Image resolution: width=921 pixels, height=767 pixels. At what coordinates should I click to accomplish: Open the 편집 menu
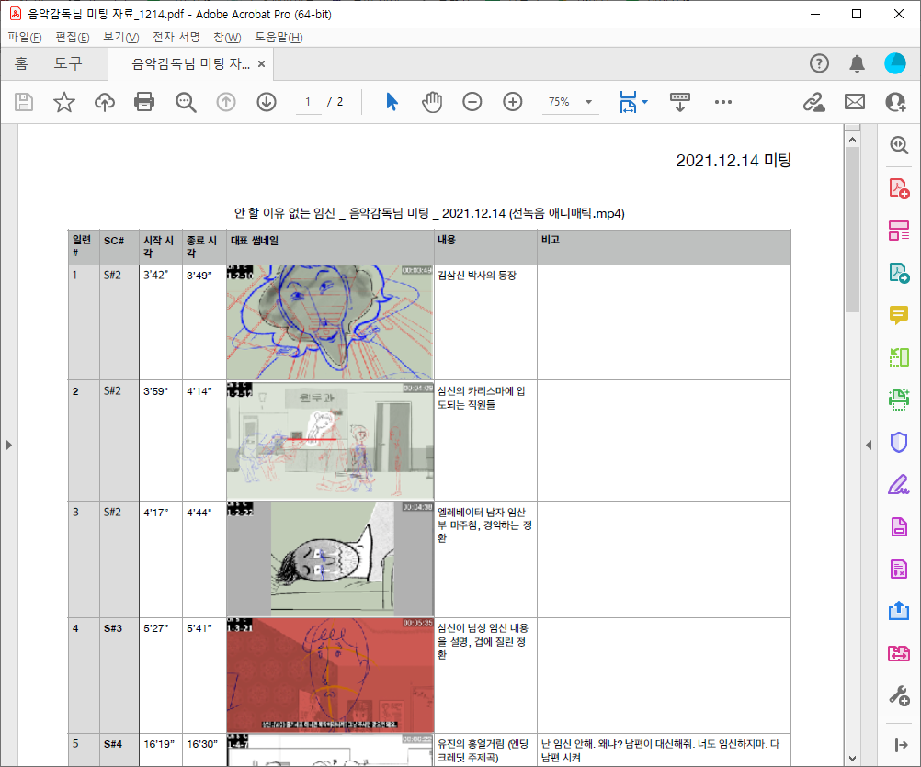pyautogui.click(x=73, y=38)
